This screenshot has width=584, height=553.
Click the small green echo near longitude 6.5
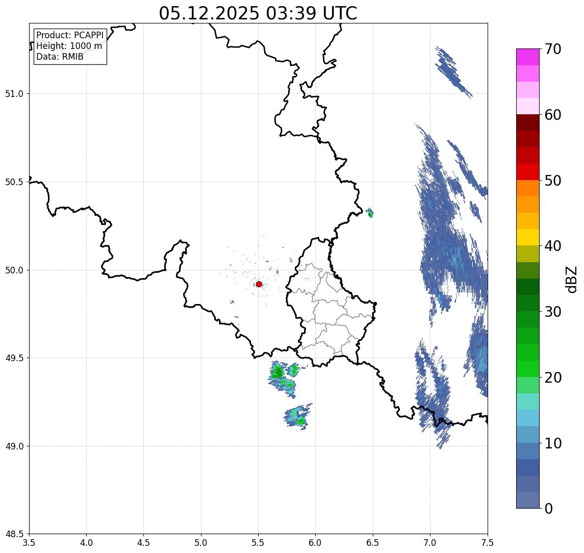point(369,213)
